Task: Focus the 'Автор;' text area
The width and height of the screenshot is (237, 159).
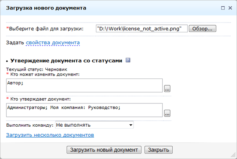Action: click(85, 85)
